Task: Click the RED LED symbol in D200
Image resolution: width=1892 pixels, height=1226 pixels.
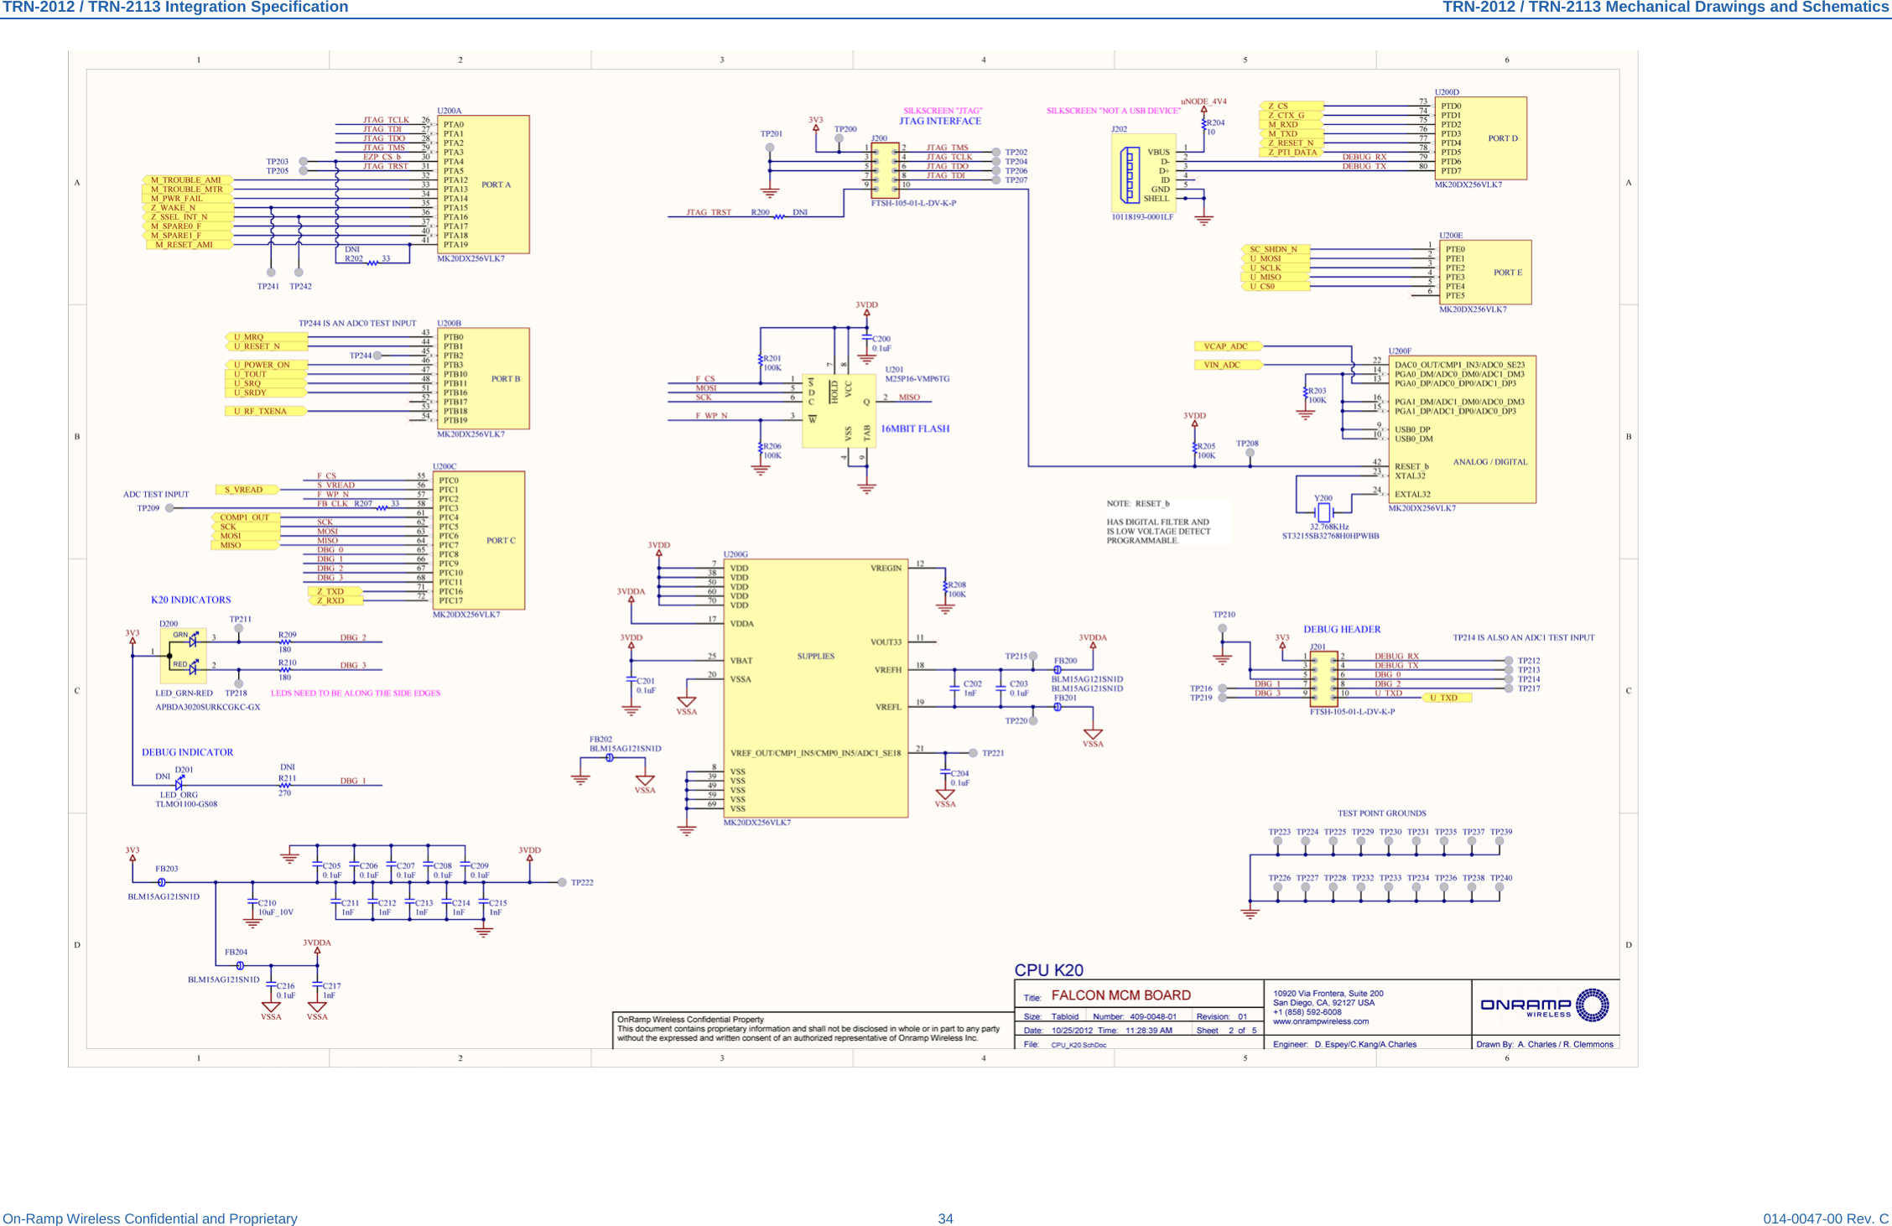Action: 192,668
